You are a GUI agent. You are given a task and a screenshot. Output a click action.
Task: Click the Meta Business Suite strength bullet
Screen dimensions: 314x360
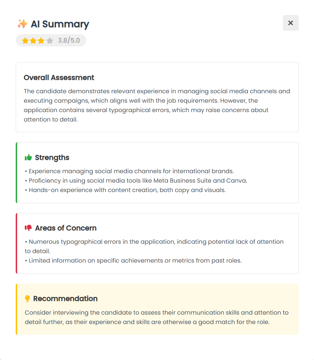point(136,181)
